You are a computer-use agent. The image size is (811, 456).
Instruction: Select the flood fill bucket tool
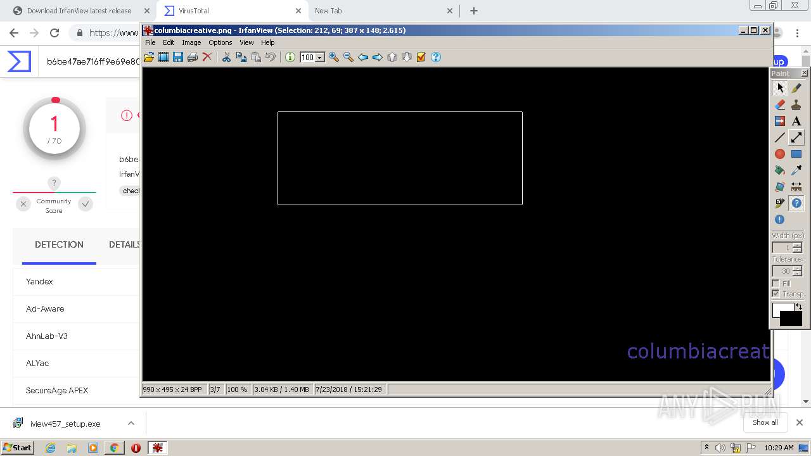(780, 170)
